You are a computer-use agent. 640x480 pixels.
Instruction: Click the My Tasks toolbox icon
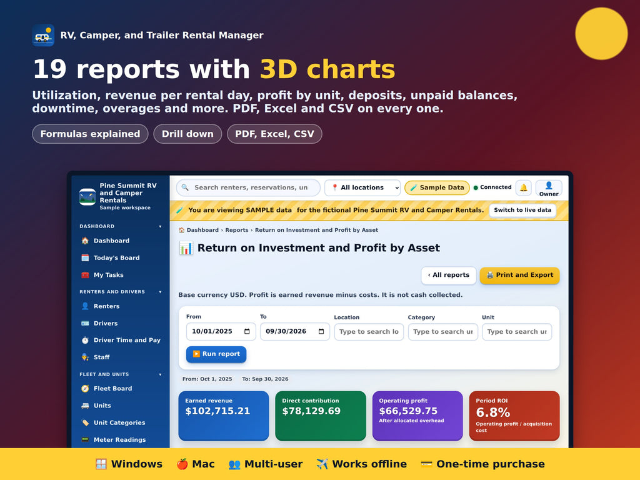pos(85,275)
